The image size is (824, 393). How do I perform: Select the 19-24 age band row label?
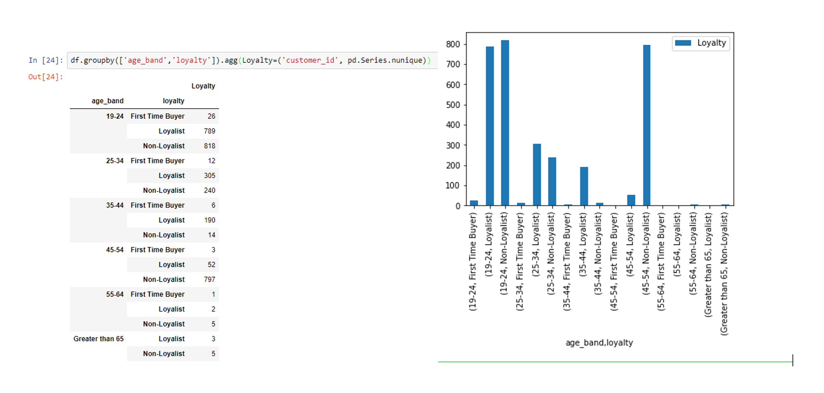coord(114,116)
